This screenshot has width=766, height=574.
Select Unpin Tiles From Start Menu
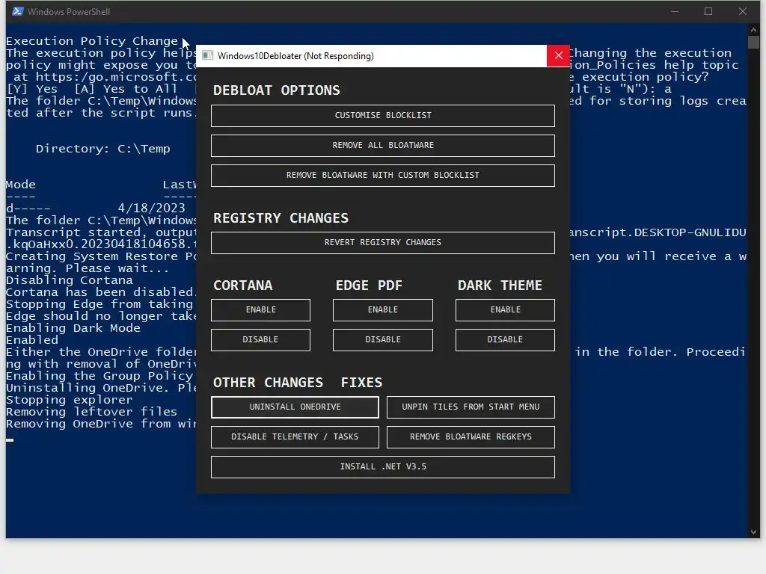471,407
